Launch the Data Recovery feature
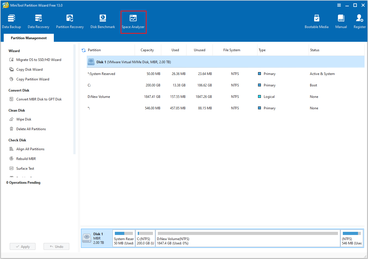 [x=38, y=22]
